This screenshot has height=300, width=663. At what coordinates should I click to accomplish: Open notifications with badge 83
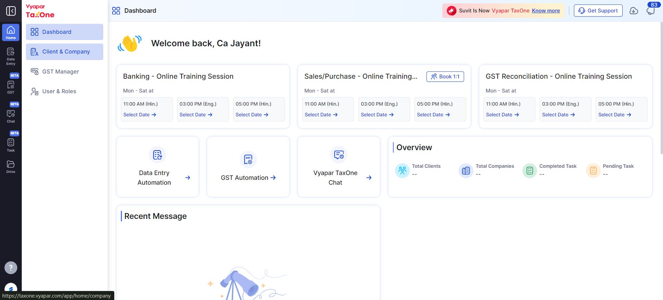click(x=651, y=10)
